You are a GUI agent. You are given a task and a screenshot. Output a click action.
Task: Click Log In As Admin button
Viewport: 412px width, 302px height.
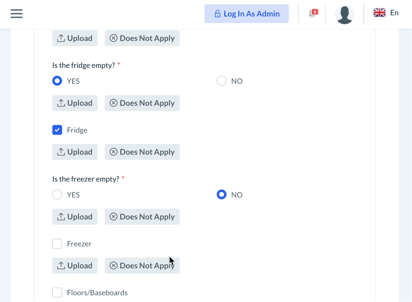pos(246,13)
